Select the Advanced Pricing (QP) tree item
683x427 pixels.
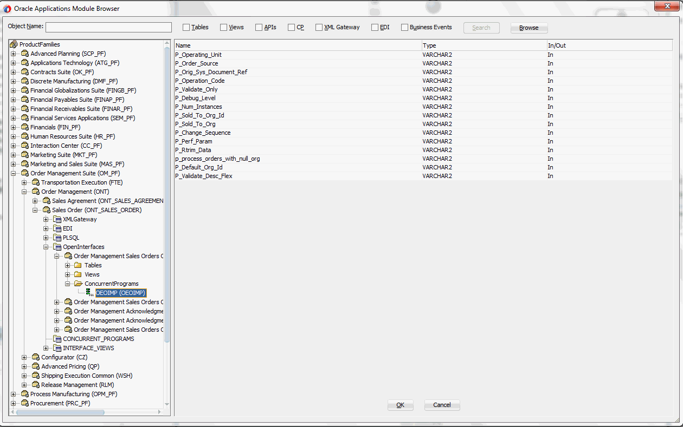pos(71,366)
